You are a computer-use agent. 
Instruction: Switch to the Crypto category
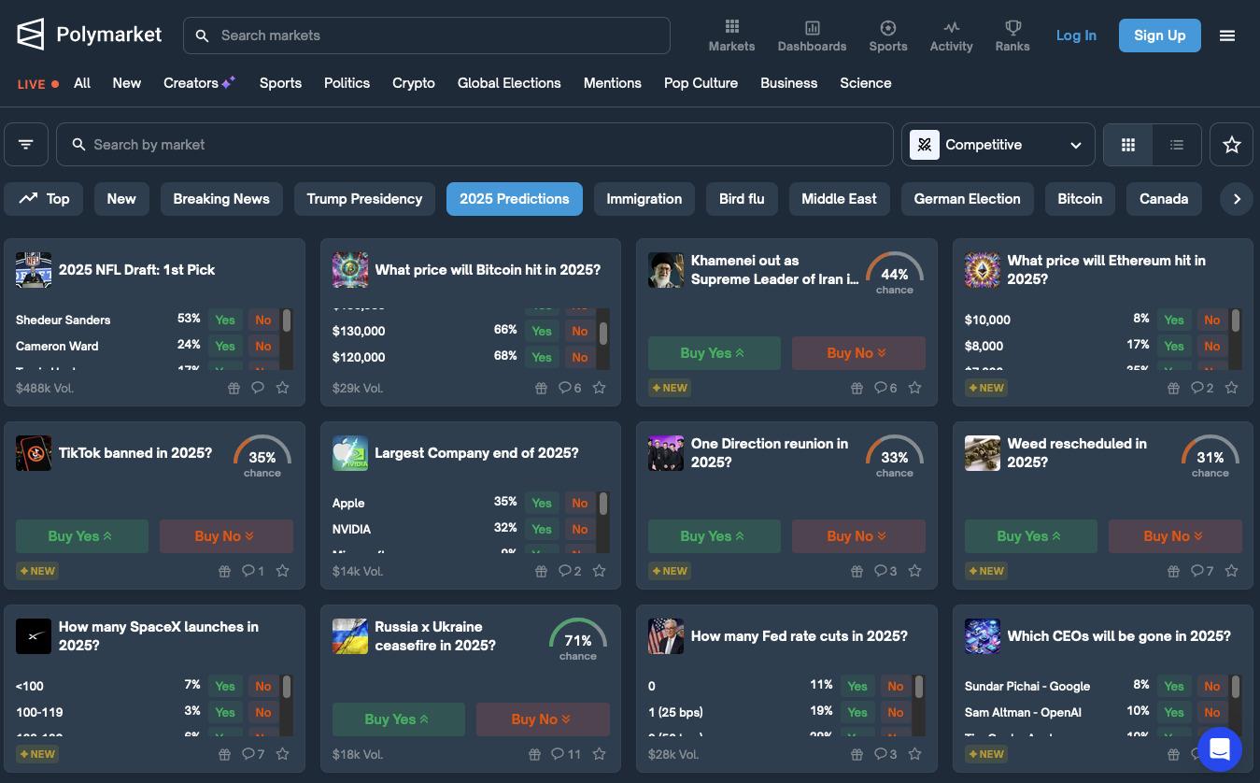pos(414,83)
